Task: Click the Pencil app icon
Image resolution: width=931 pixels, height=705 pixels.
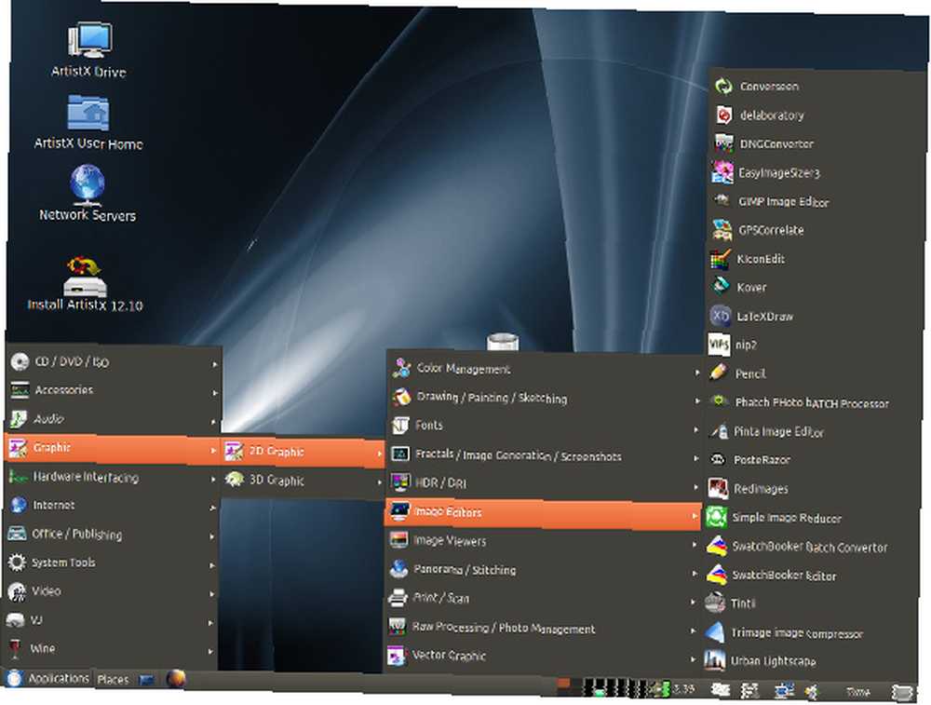Action: tap(719, 373)
